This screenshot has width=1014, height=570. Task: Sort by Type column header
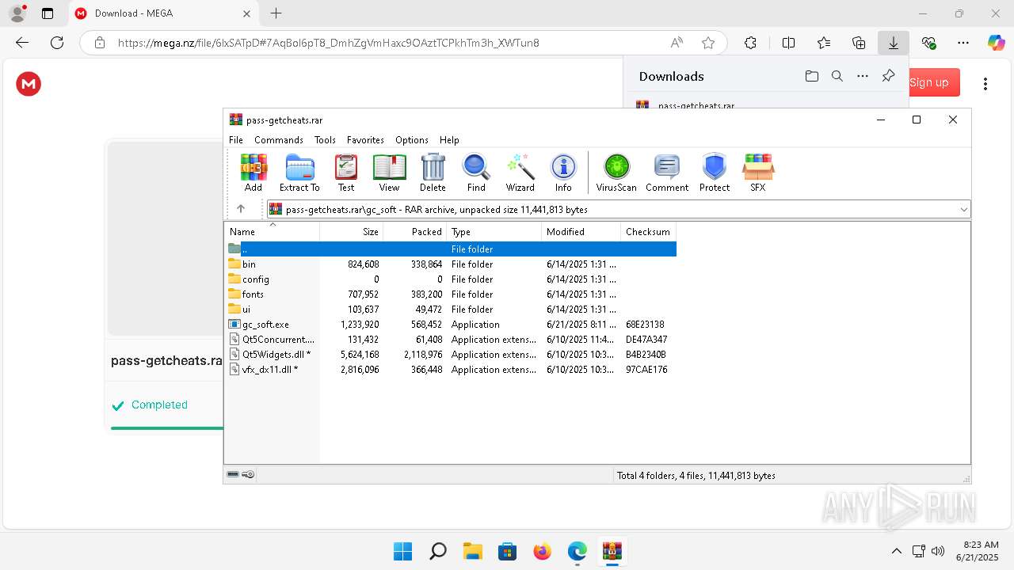pyautogui.click(x=494, y=232)
